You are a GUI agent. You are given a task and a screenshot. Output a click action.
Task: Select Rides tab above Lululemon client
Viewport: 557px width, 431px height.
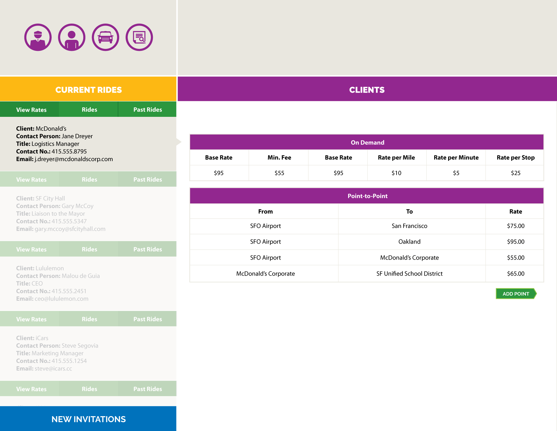coord(89,249)
